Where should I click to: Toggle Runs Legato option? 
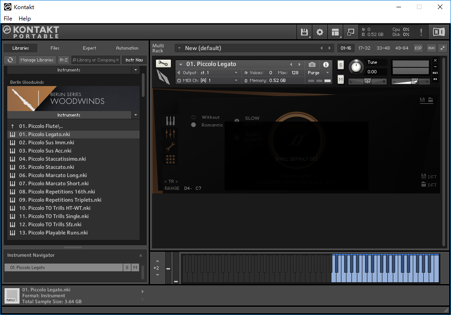(237, 137)
